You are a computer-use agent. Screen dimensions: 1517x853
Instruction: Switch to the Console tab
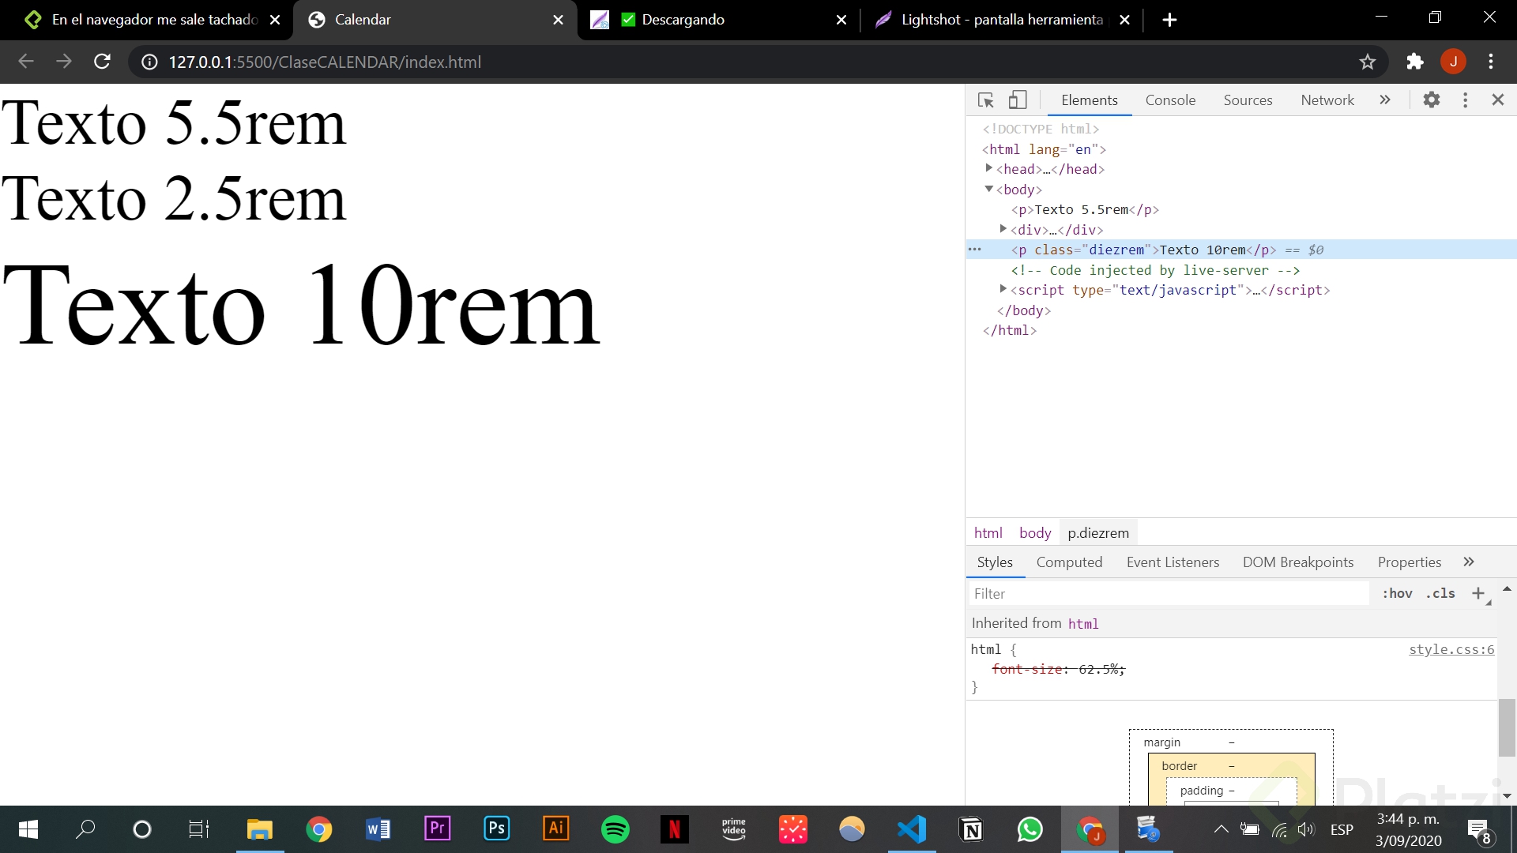[1170, 100]
